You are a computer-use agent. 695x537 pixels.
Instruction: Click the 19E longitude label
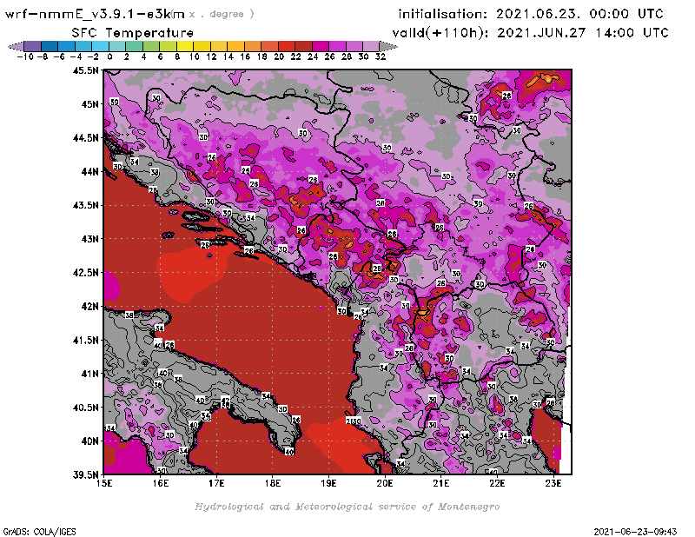328,483
